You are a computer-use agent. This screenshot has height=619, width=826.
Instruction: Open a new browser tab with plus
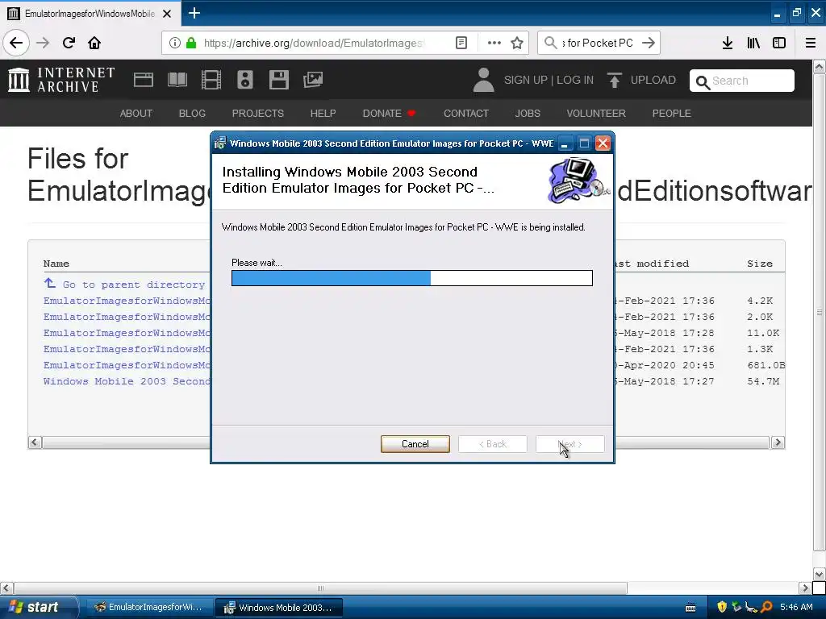(x=194, y=13)
